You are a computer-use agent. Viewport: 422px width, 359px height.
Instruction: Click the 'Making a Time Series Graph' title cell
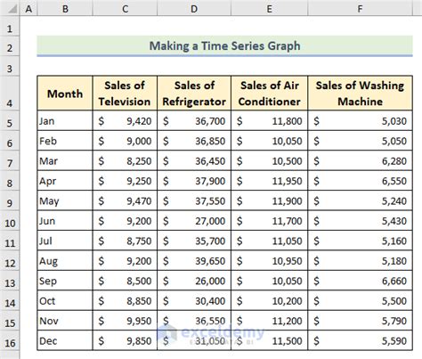click(x=224, y=45)
